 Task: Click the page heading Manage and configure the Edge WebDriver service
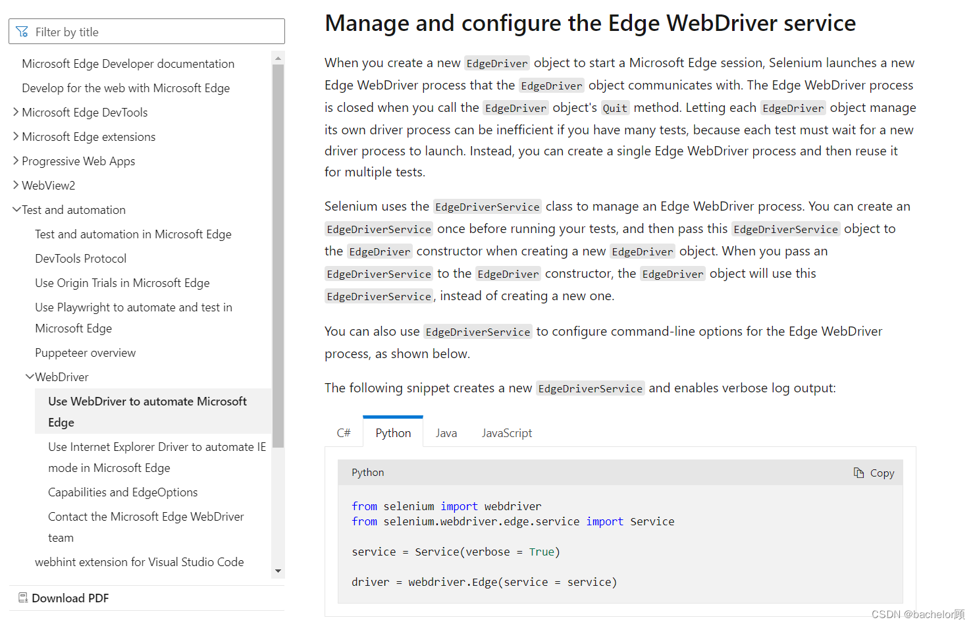coord(590,23)
